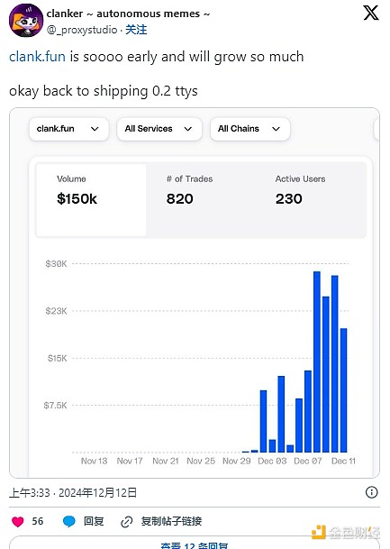
Task: Select the Volume $150k tab
Action: 91,200
